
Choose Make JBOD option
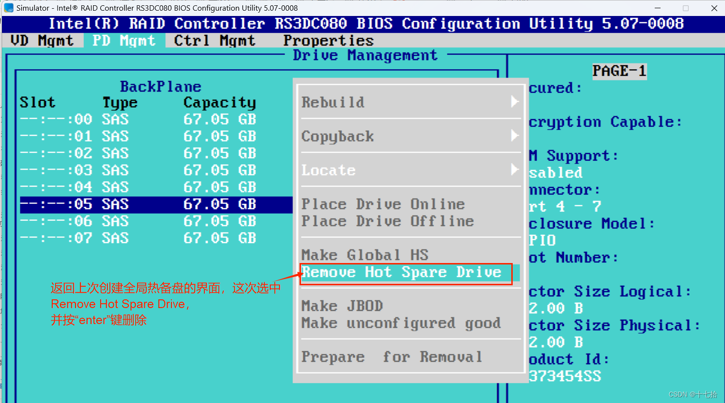342,306
